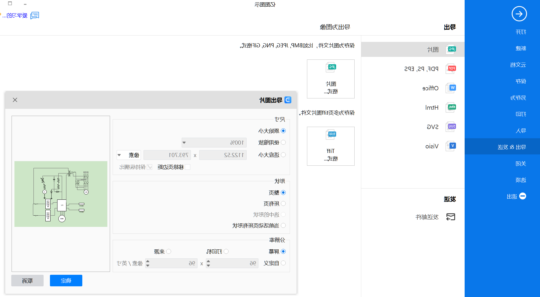
Task: Open the 100% zoom dropdown
Action: point(214,143)
